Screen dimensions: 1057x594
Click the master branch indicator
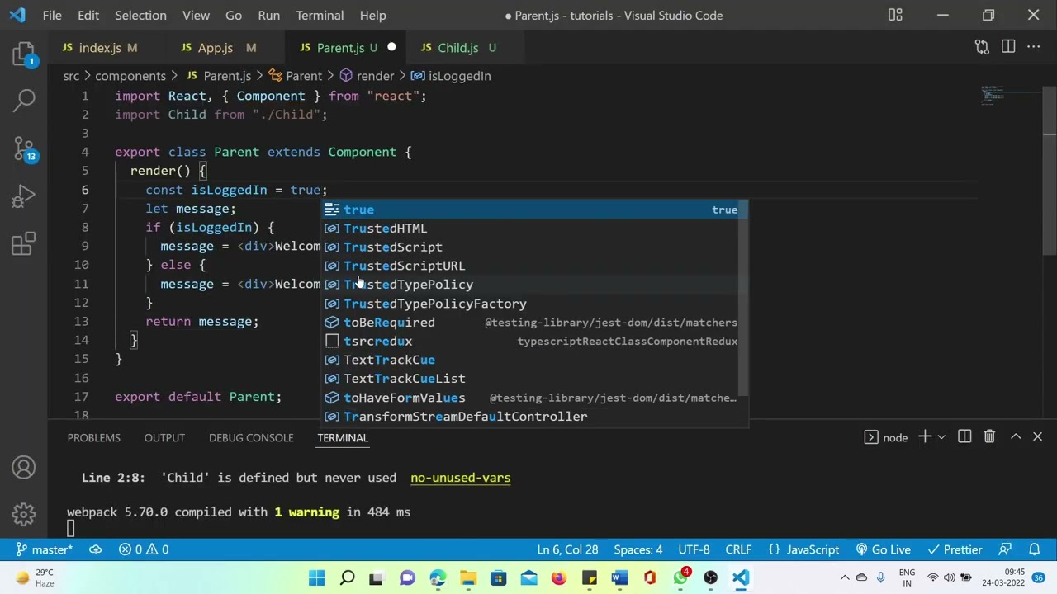point(43,549)
